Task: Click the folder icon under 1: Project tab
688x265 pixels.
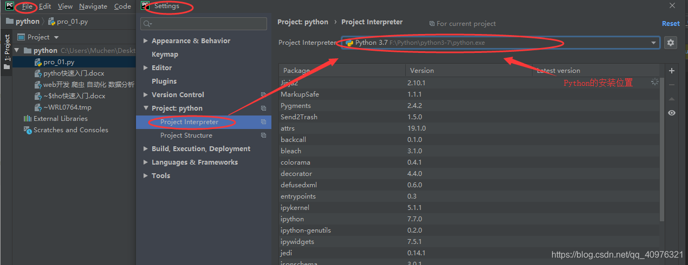Action: (x=7, y=67)
